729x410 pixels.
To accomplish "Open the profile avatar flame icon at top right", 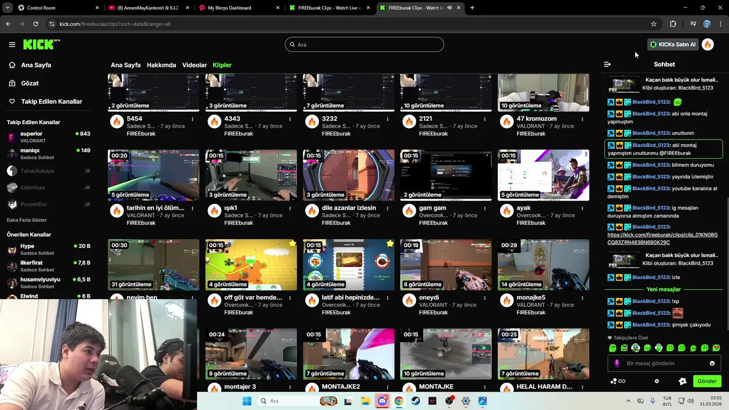I will point(708,44).
